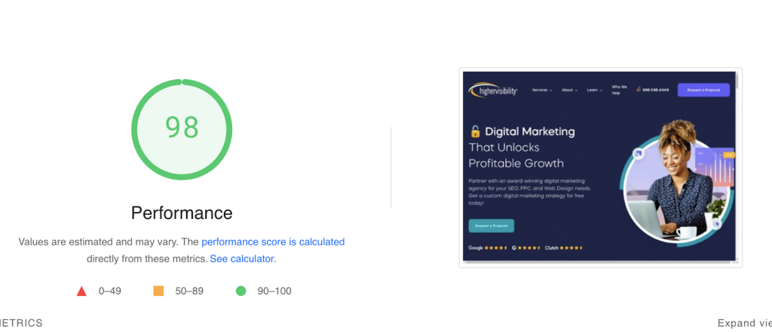Click the highervisibility logo in the screenshot
The width and height of the screenshot is (772, 332).
(x=494, y=91)
